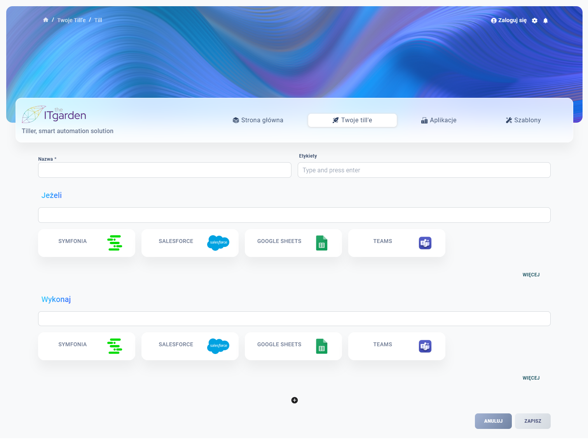Screen dimensions: 588x439
Task: Select Symfonia icon in Jeżeli section
Action: (115, 243)
